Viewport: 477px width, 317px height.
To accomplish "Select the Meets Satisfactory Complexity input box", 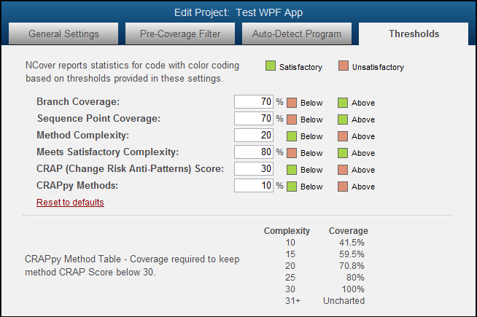I will coord(254,152).
